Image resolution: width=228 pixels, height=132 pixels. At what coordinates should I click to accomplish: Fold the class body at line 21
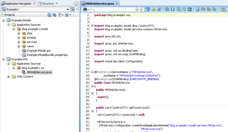click(x=92, y=86)
